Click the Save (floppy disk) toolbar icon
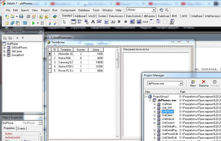This screenshot has width=221, height=141. coord(21,16)
